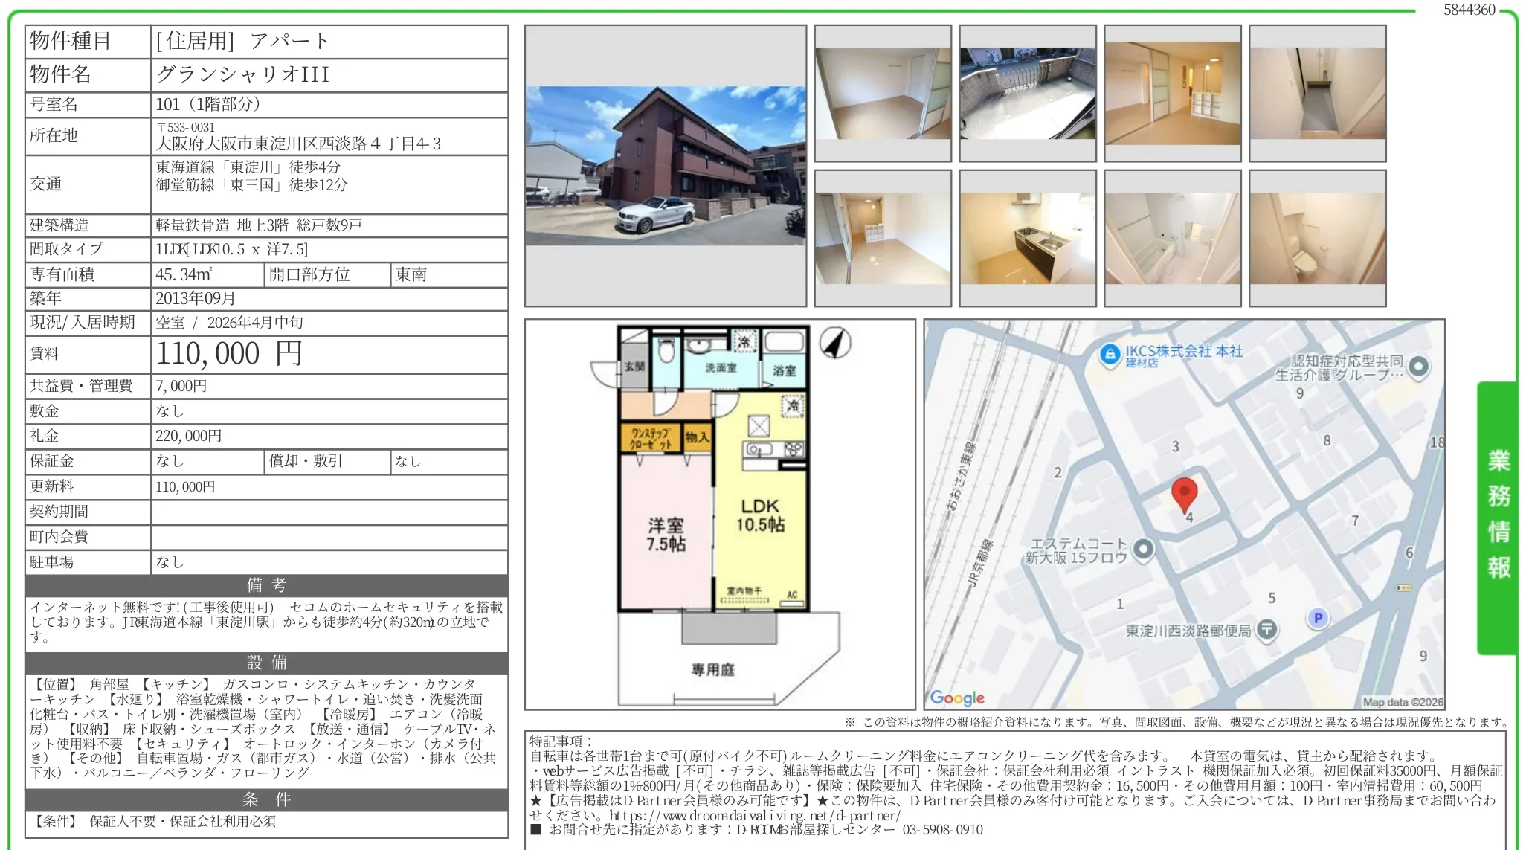Click the IKCS株式会社 本社 map marker icon
Screen dimensions: 1529x850
pyautogui.click(x=1110, y=354)
